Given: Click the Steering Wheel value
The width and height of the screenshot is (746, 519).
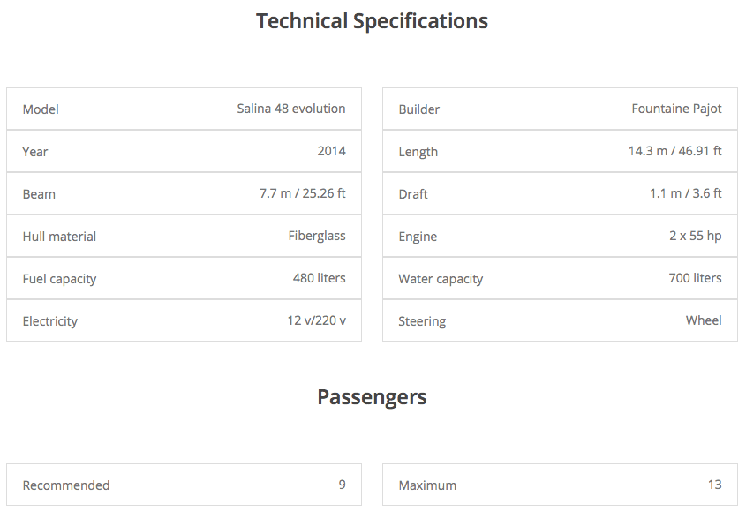Looking at the screenshot, I should (x=704, y=320).
